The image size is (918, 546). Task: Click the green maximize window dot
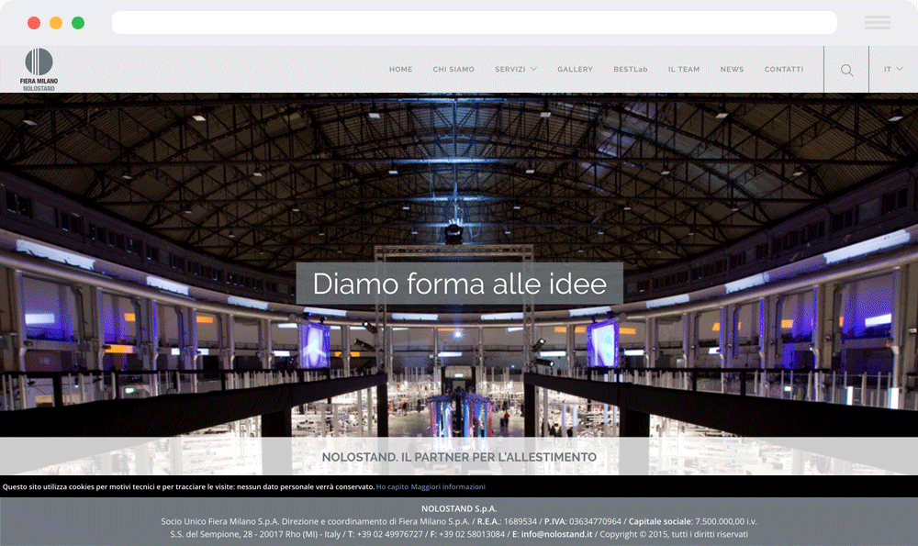coord(78,23)
